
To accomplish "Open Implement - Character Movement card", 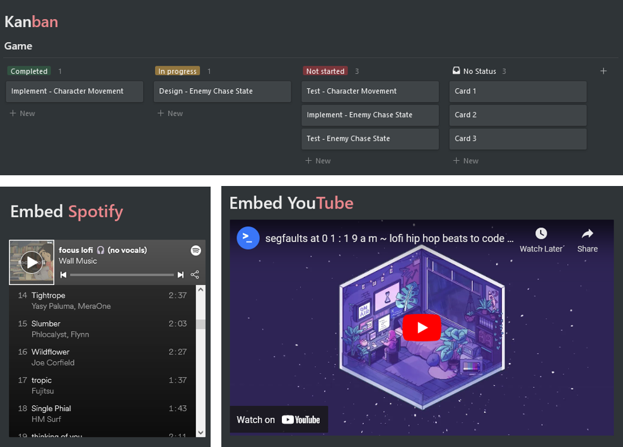I will tap(74, 91).
